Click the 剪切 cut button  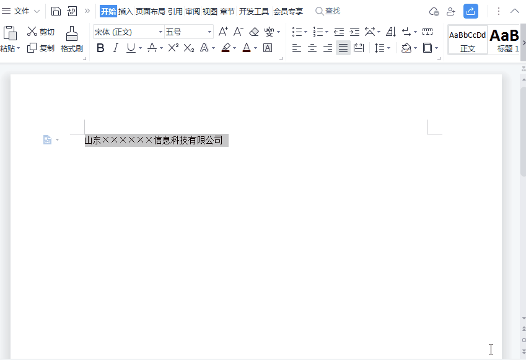pos(41,32)
